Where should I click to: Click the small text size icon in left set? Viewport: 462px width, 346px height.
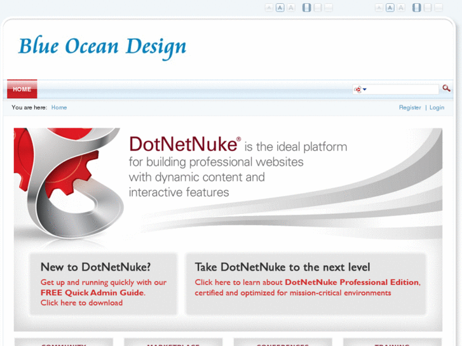(269, 8)
